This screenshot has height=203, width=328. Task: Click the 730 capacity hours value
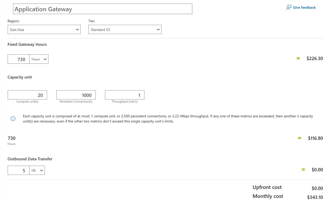(x=12, y=138)
